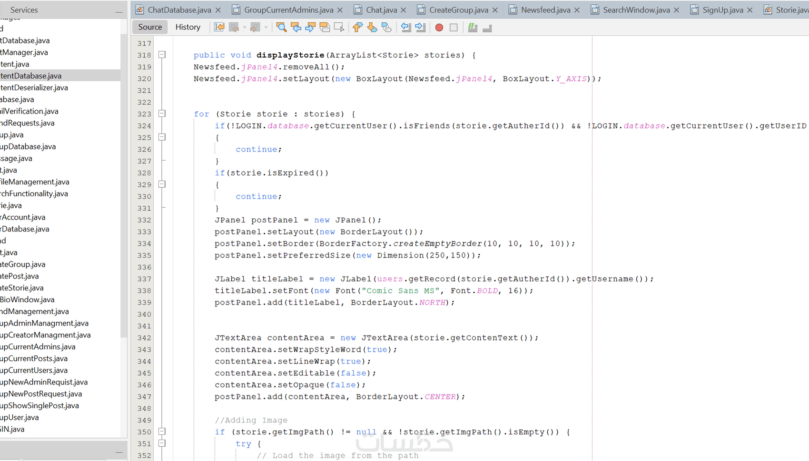Select the Newsfeed.java tab
Viewport: 809px width, 461px height.
(x=545, y=10)
